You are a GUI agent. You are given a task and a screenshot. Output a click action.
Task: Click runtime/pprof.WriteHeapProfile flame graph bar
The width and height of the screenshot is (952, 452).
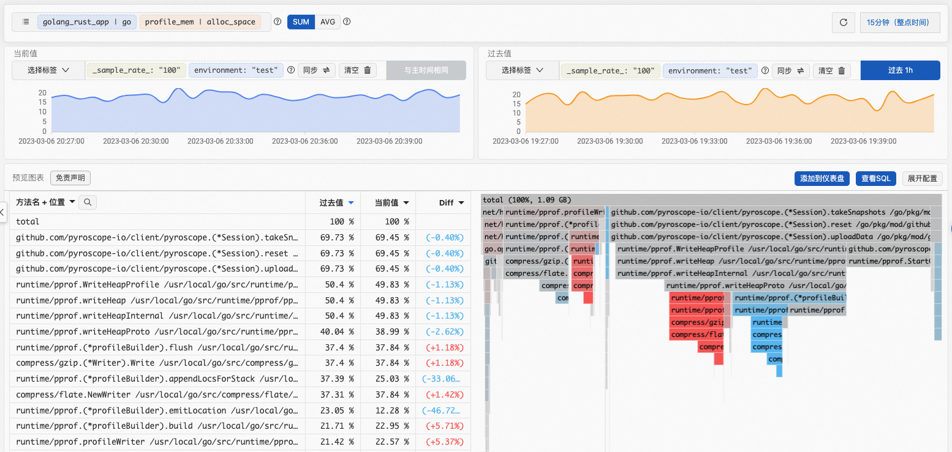point(731,249)
